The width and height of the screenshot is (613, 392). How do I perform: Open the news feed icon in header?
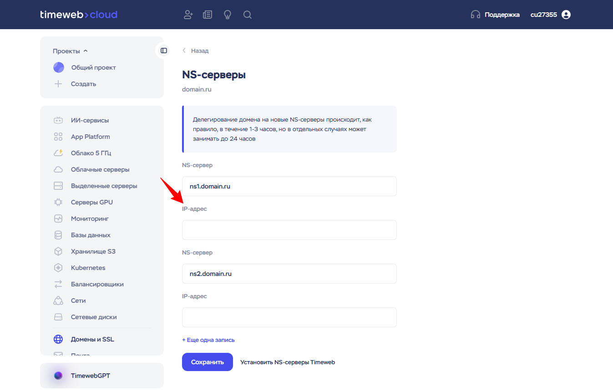[208, 15]
